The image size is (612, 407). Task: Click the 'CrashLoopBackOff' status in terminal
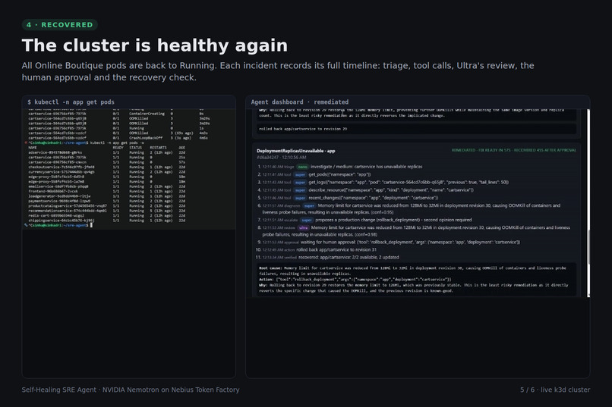tap(145, 138)
